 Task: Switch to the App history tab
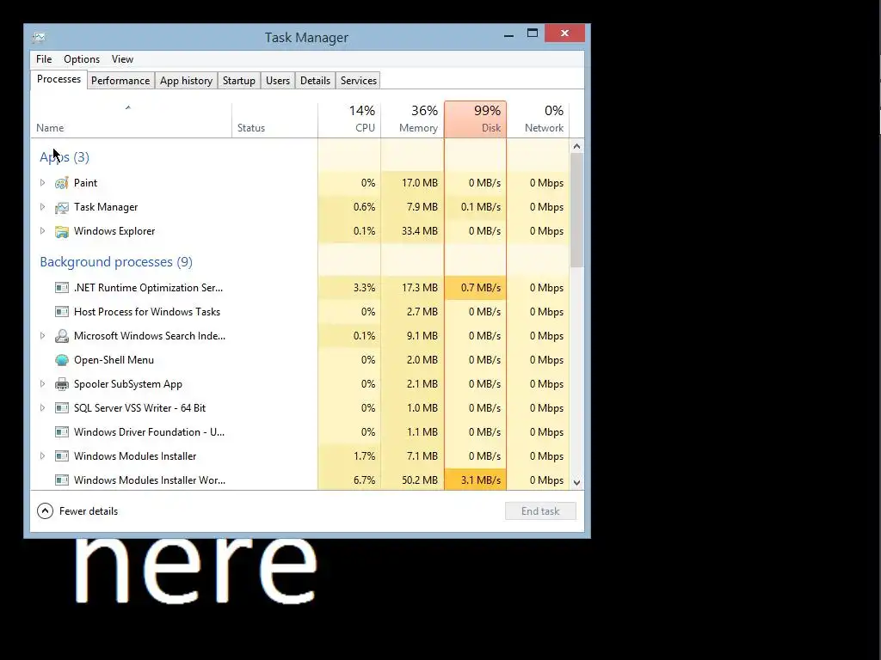pos(186,81)
